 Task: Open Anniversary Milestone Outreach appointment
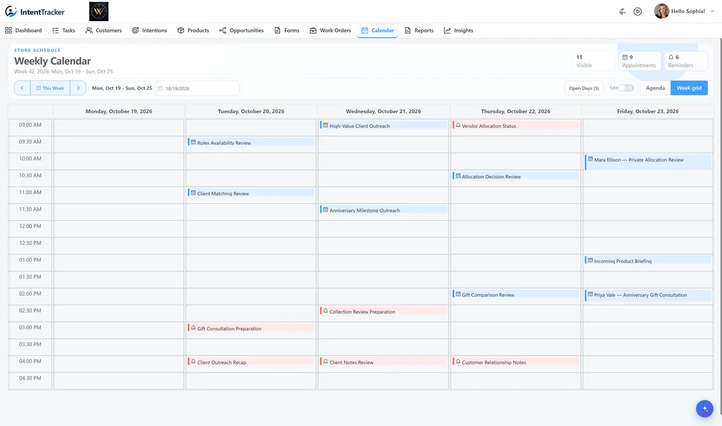[383, 210]
